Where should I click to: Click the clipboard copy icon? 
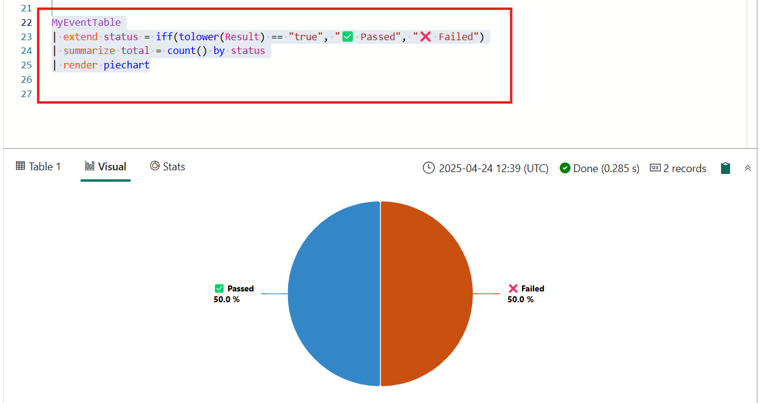[725, 169]
